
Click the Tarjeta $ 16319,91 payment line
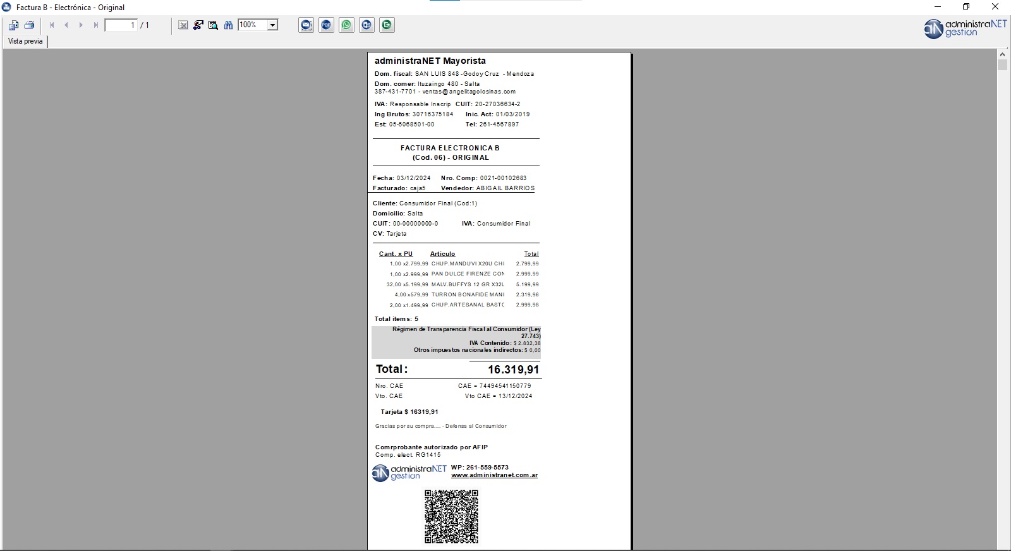click(409, 412)
